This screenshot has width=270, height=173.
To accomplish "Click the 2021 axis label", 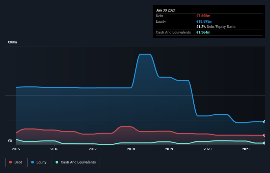I will 246,149.
